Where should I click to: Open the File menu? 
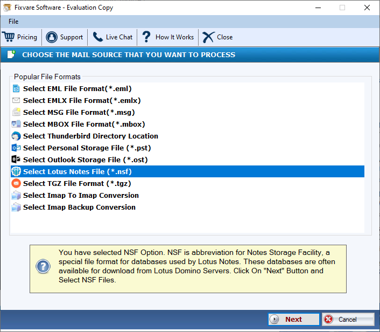13,22
